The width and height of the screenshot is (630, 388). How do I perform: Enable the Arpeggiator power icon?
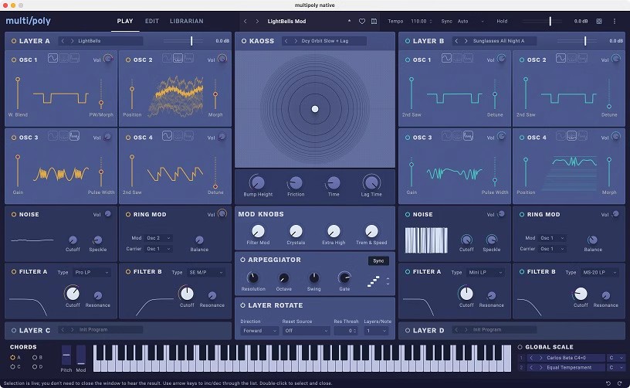coord(243,260)
